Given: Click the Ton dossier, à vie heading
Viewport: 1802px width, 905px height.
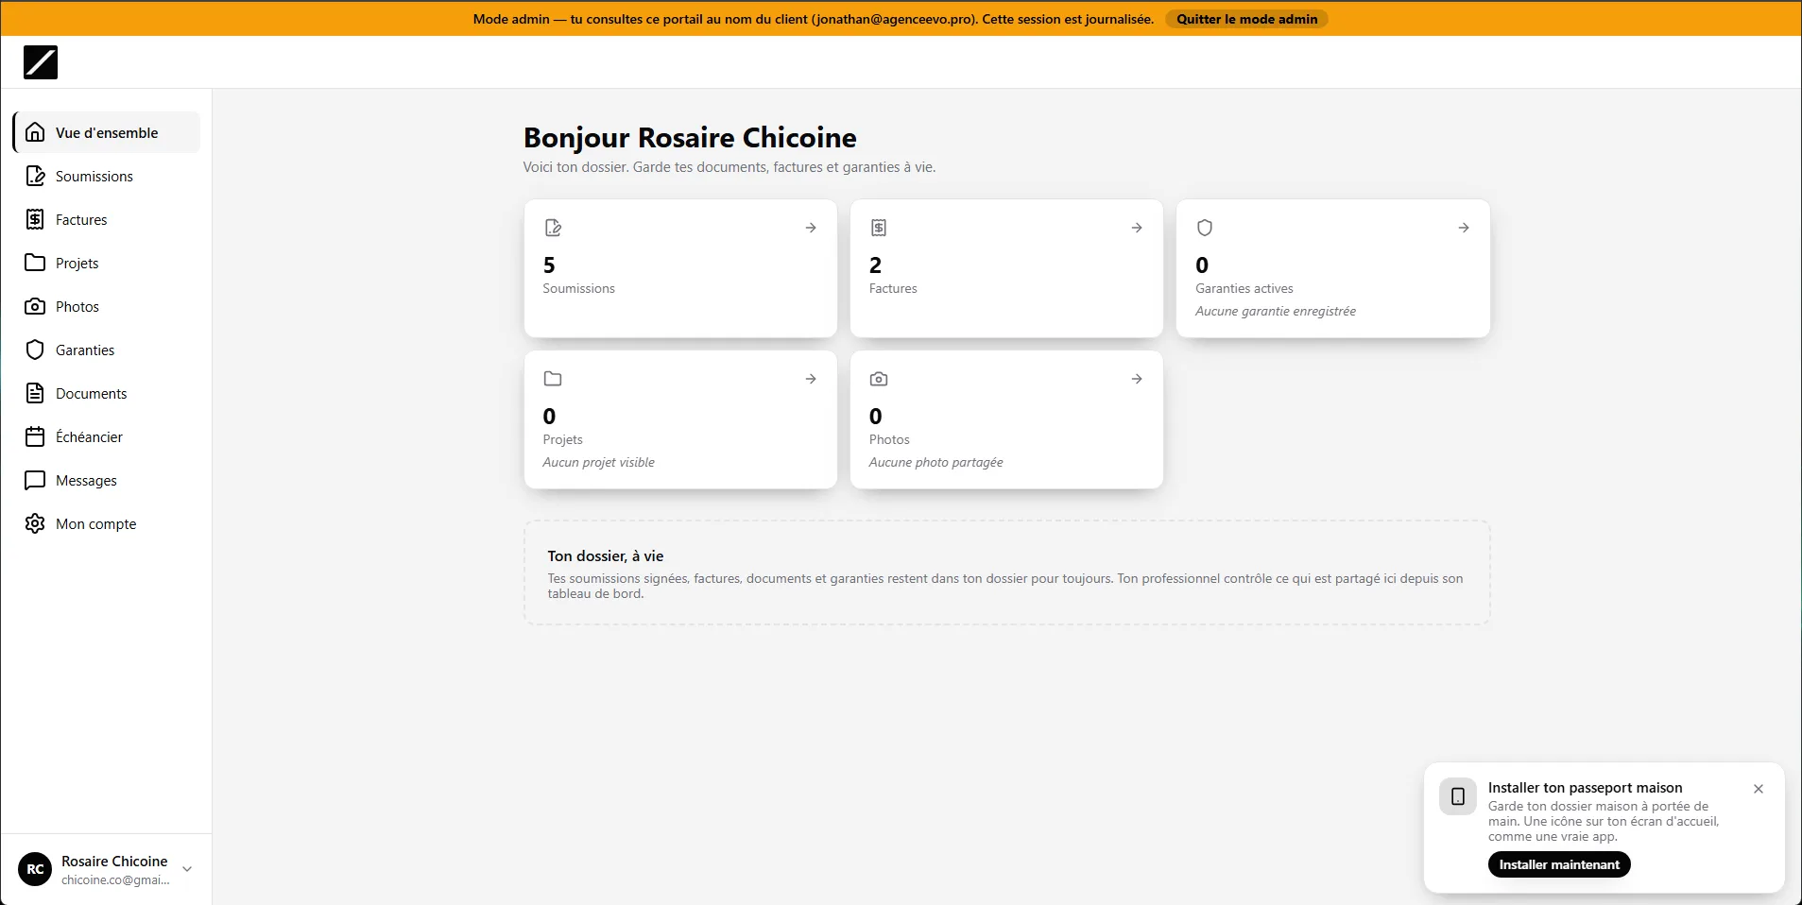Looking at the screenshot, I should click(x=606, y=555).
